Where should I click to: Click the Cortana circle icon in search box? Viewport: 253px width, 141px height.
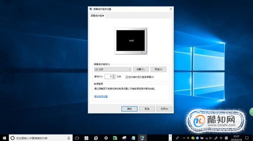point(12,138)
